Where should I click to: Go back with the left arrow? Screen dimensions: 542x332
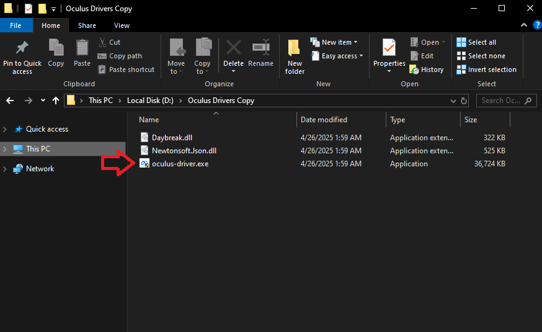click(10, 101)
